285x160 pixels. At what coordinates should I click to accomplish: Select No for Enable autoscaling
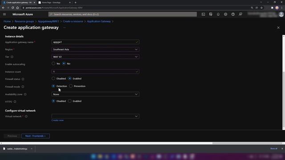(64, 64)
